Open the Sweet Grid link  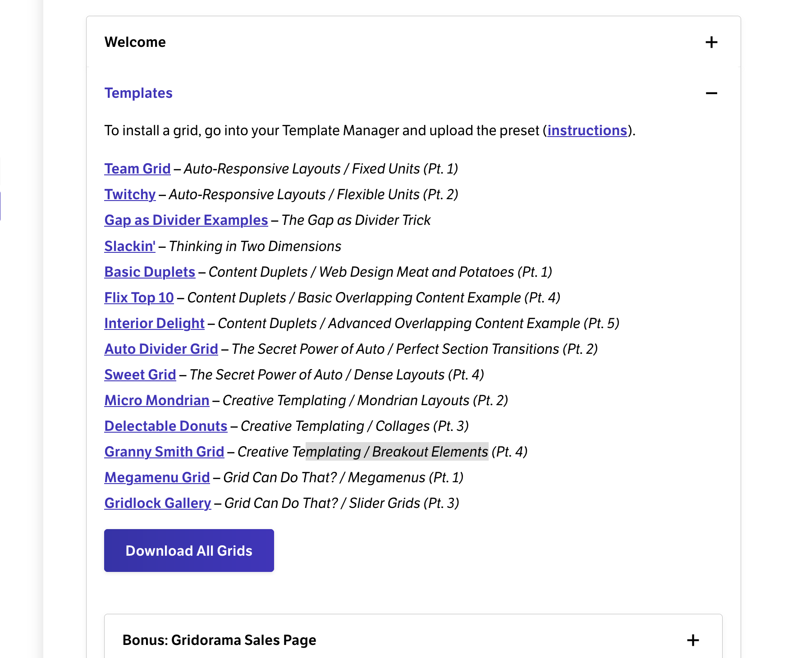(x=140, y=375)
